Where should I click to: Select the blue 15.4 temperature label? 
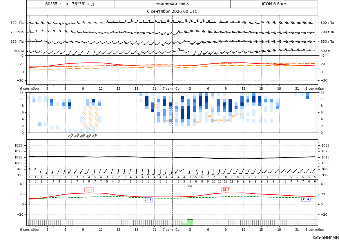tap(306, 199)
